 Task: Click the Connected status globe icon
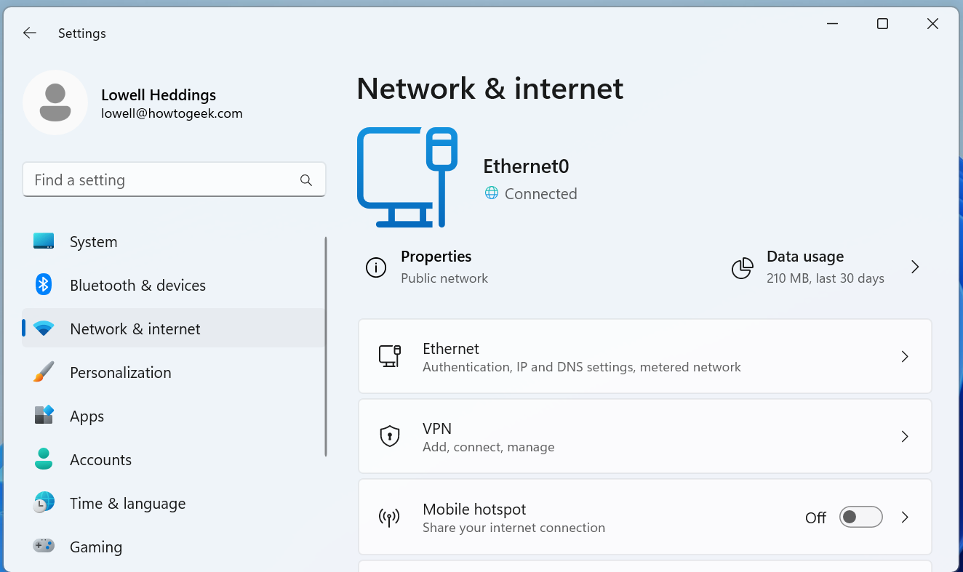pos(492,194)
